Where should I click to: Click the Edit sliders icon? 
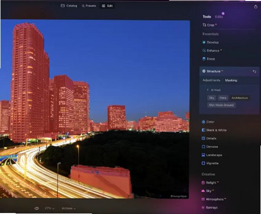click(104, 6)
